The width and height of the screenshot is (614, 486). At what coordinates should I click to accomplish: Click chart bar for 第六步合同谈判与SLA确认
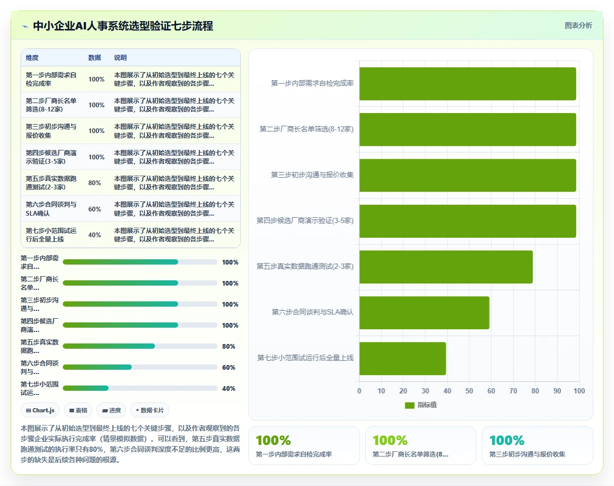tap(424, 312)
